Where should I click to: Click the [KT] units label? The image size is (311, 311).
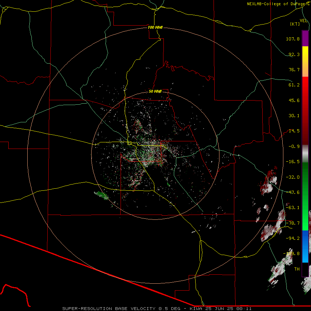(295, 24)
